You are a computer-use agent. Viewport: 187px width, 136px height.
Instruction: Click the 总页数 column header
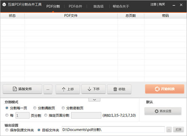pyautogui.click(x=131, y=16)
